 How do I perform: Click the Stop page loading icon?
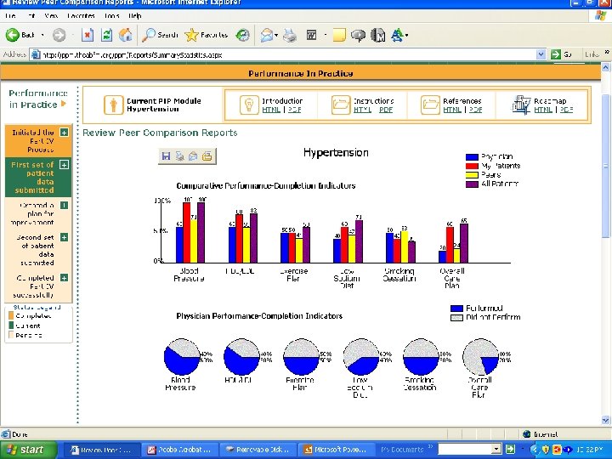click(x=88, y=35)
